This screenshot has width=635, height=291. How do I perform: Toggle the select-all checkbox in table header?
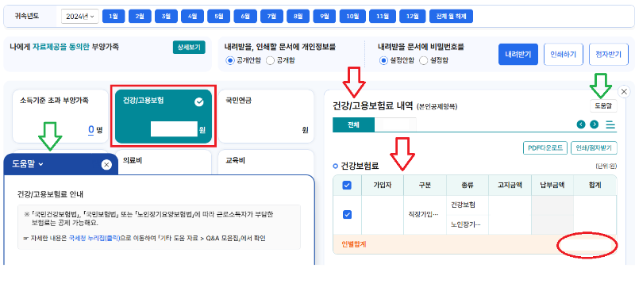347,186
